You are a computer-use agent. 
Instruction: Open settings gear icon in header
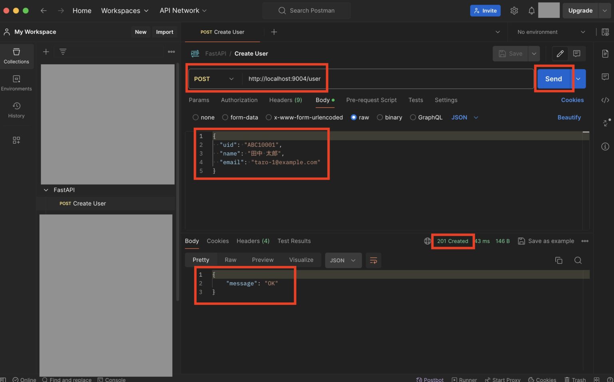click(x=514, y=11)
